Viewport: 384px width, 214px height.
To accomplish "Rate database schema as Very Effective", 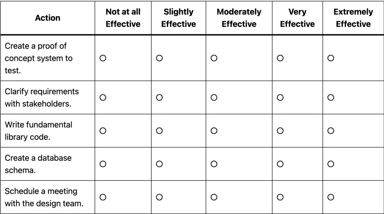I will point(280,164).
